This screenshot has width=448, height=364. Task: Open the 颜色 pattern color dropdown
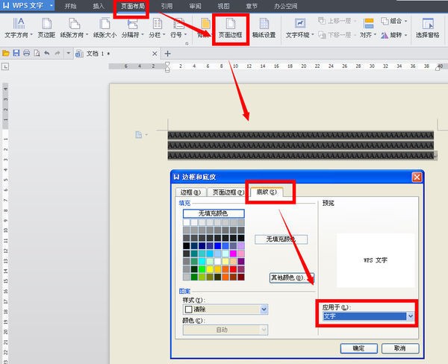(264, 330)
